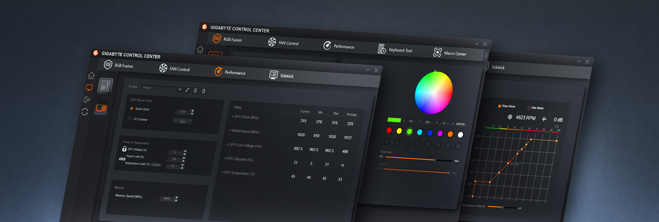Click the Custom button next to Temperature Limit

[156, 165]
